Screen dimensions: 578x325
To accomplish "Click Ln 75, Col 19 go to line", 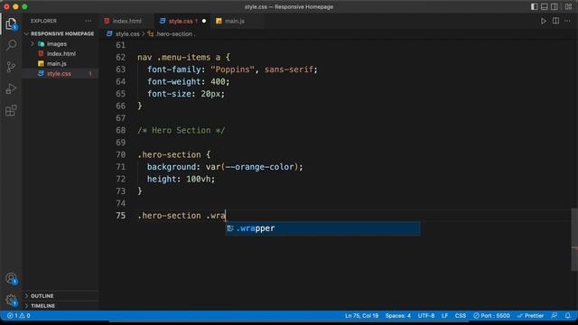I will tap(361, 316).
